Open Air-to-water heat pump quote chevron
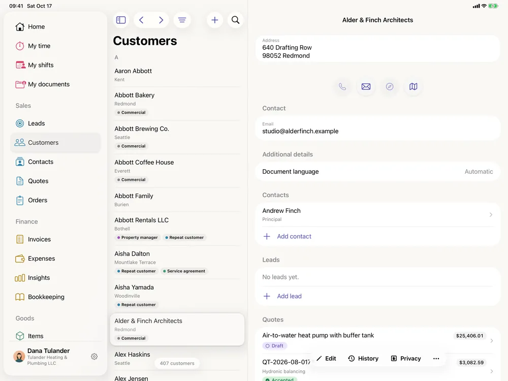 [x=491, y=340]
